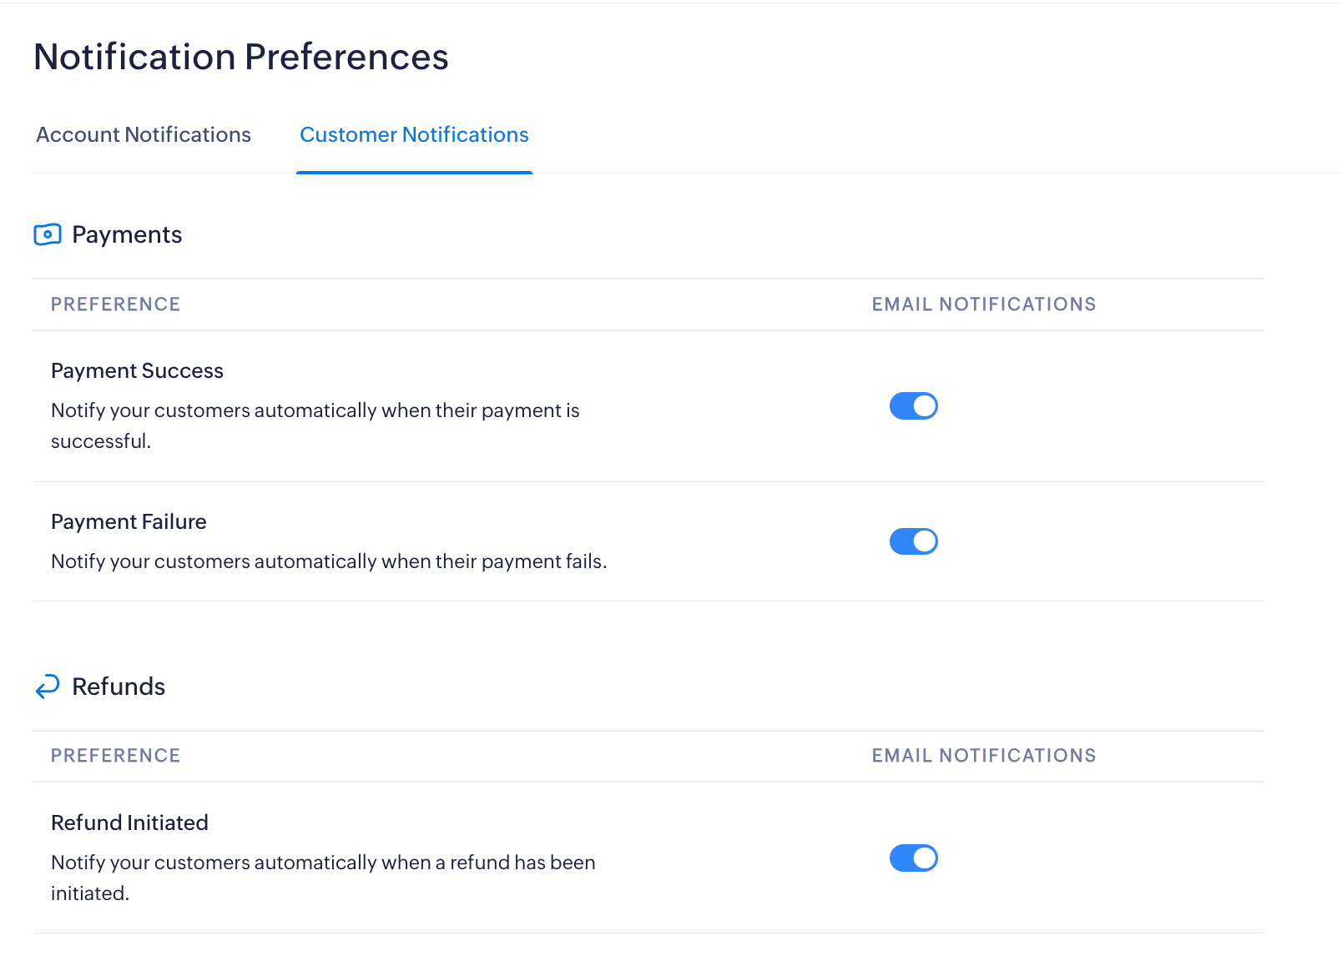Click the PREFERENCE column header under Payments

point(115,304)
